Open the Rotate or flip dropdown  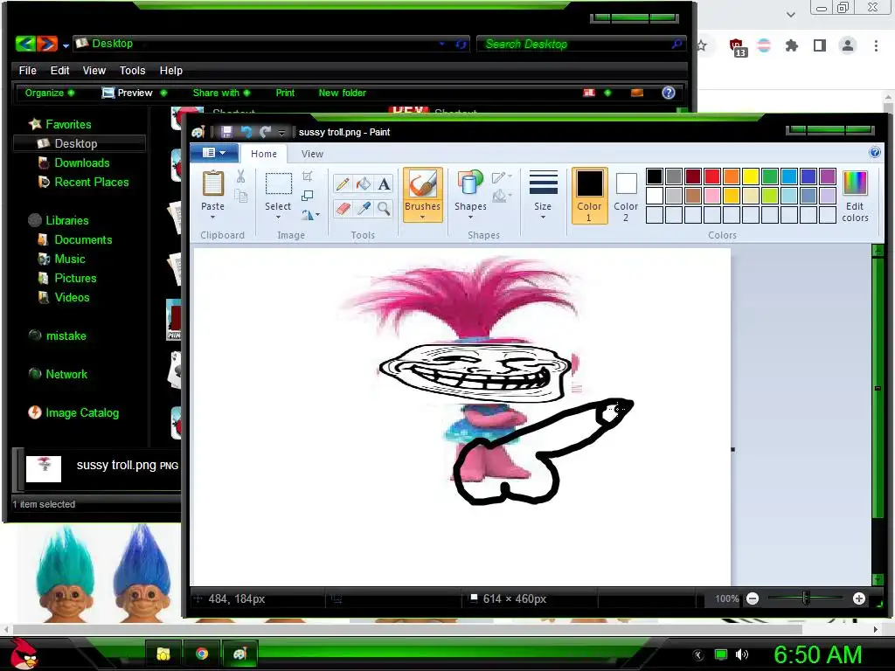point(310,215)
